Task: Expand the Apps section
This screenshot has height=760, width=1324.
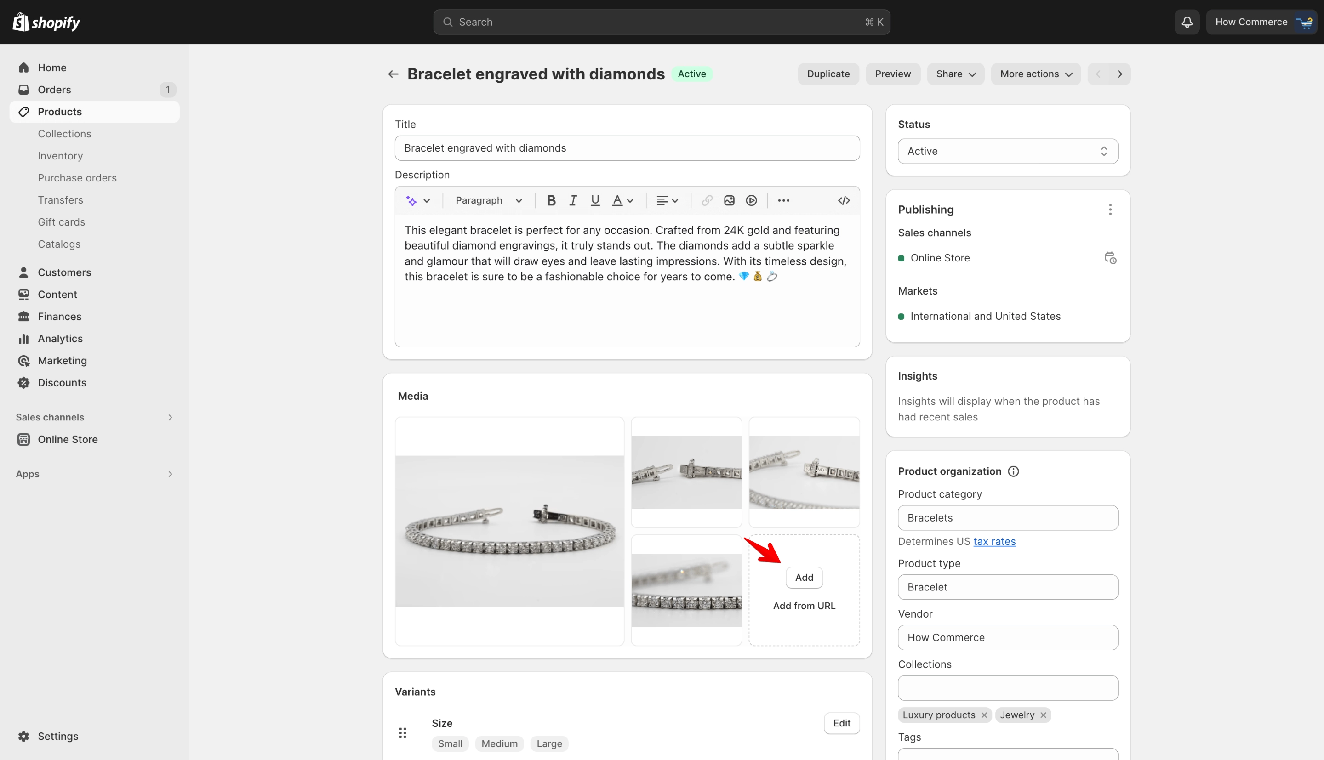Action: (x=95, y=474)
